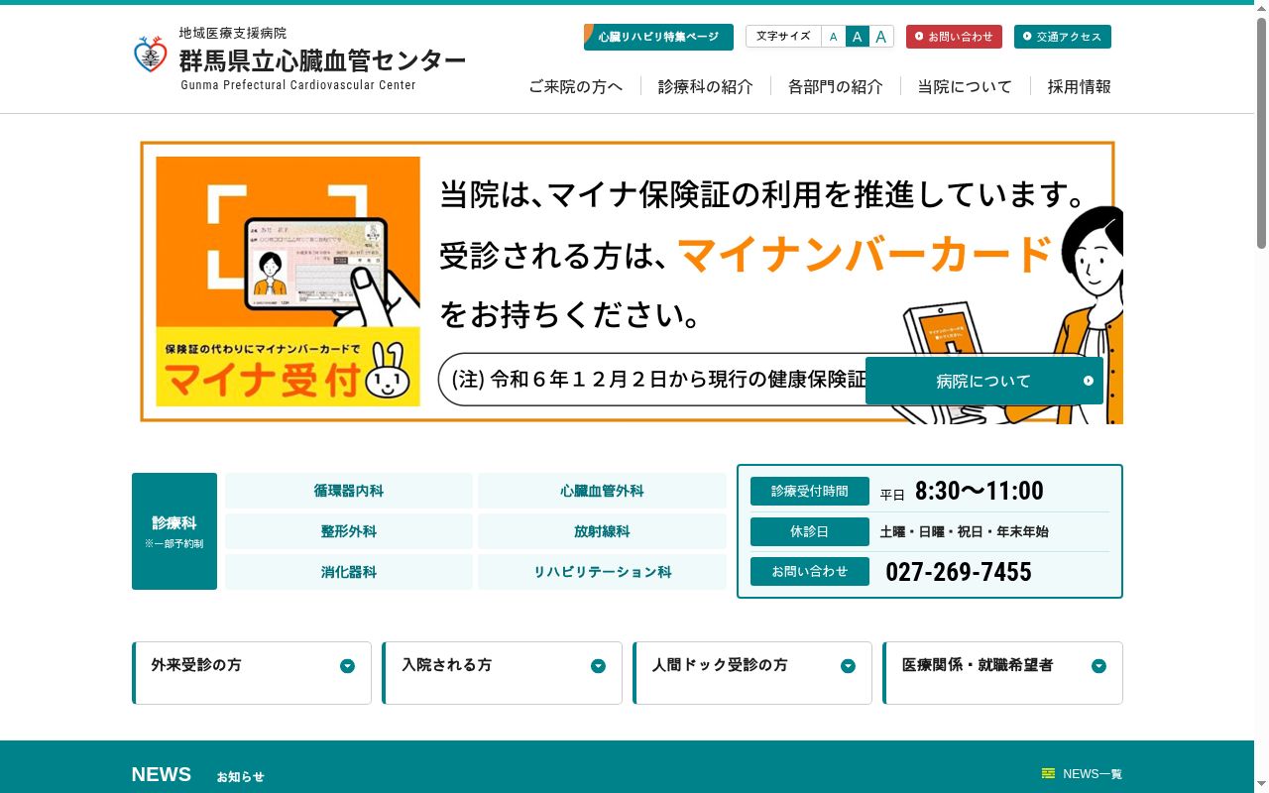Open the 放射線科 department link

click(602, 531)
